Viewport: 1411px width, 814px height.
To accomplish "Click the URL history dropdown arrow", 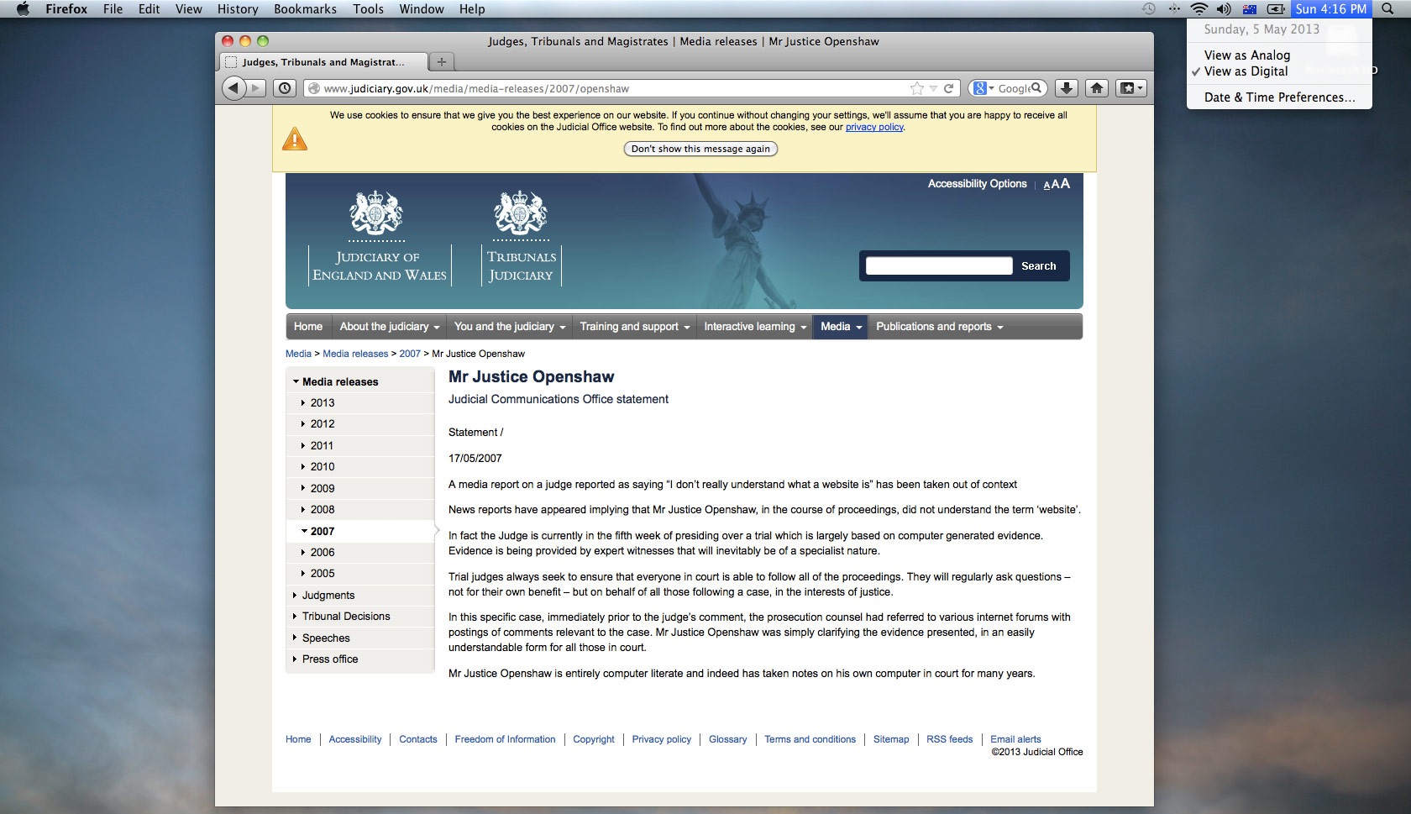I will tap(933, 88).
